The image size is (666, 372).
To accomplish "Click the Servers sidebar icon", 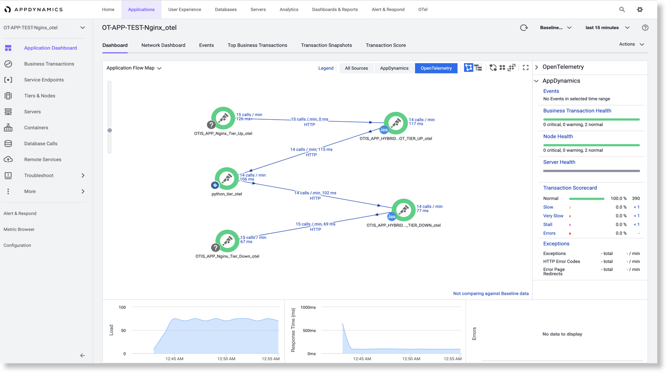I will click(8, 112).
